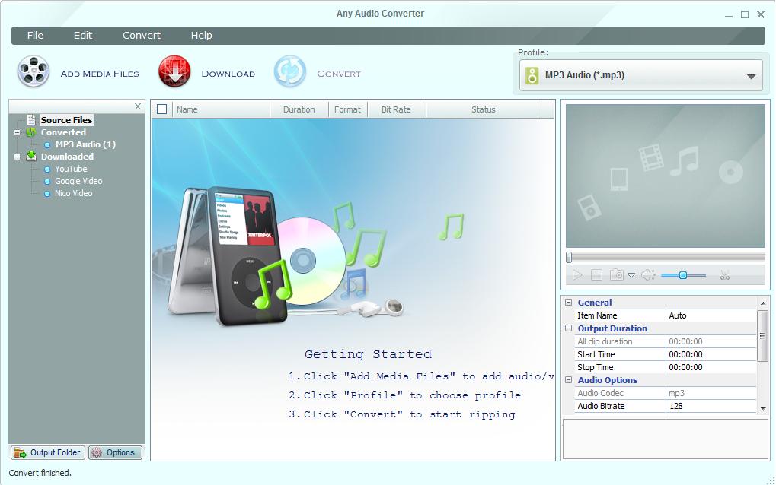Click the Add Media Files film reel icon
The width and height of the screenshot is (776, 485).
pos(34,71)
